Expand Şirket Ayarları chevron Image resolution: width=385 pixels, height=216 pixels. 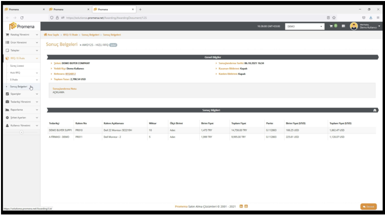37,118
